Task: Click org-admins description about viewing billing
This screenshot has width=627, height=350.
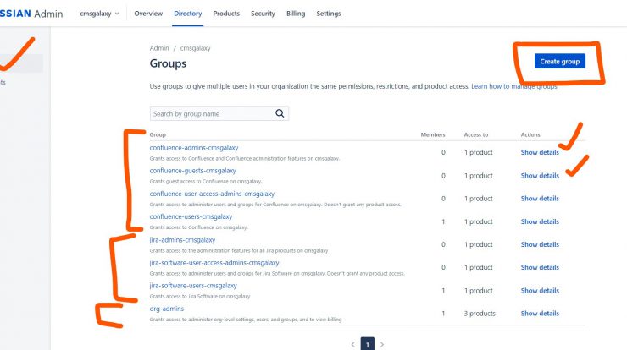Action: coord(246,320)
